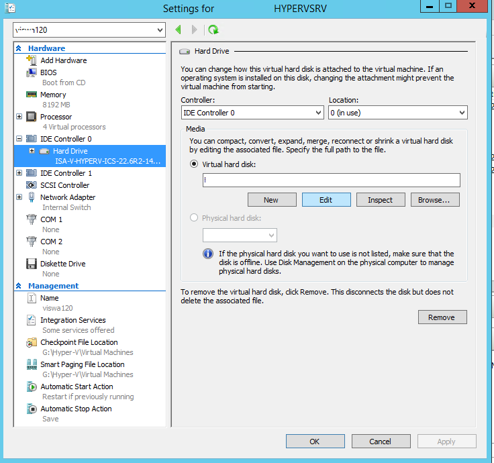The height and width of the screenshot is (463, 494).
Task: Click 'Some services offered' text
Action: tap(79, 330)
